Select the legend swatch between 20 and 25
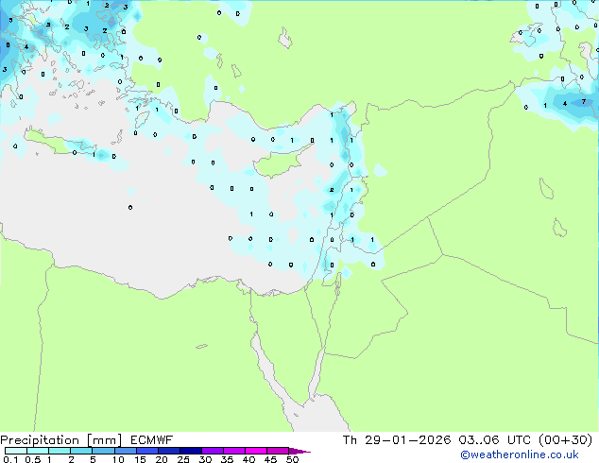 click(169, 451)
